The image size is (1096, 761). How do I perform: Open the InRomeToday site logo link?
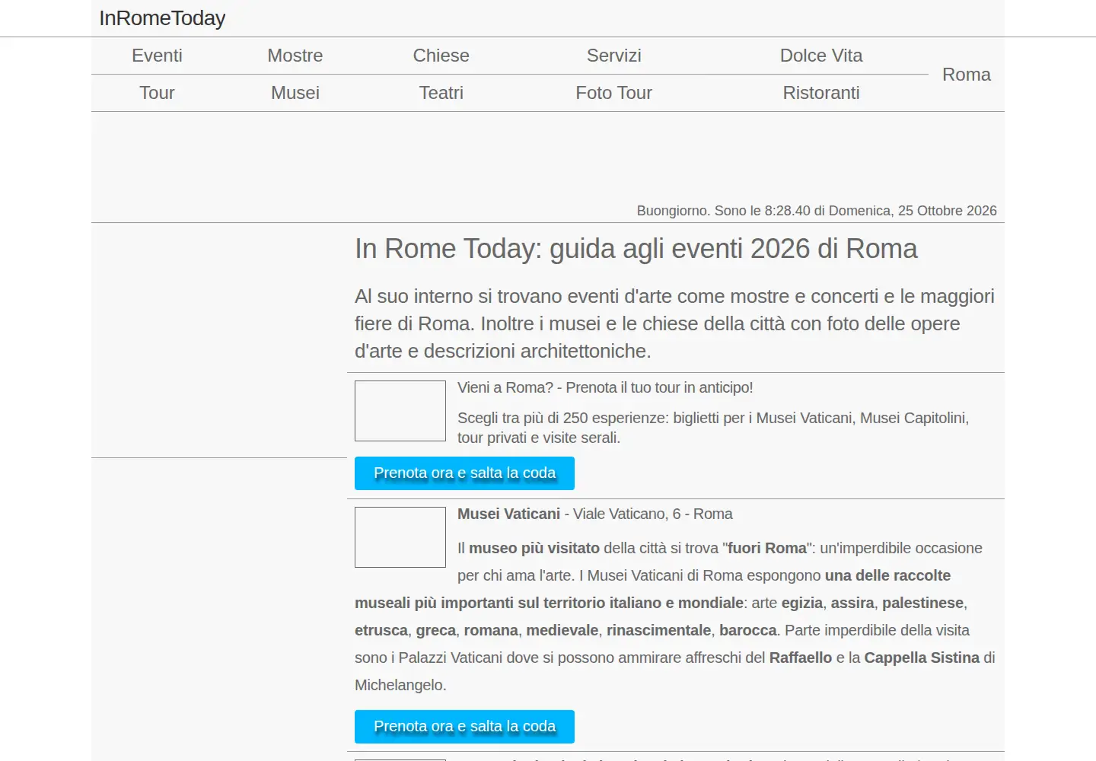click(x=162, y=18)
